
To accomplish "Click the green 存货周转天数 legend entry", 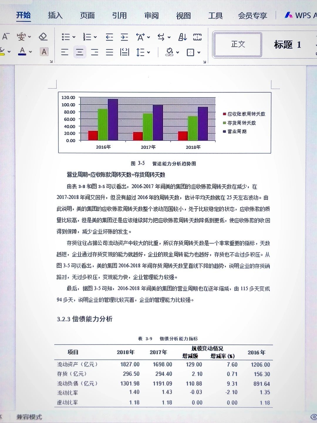I will click(x=240, y=123).
